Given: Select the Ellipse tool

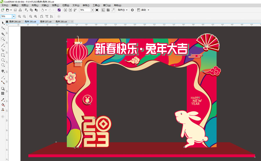Looking at the screenshot, I should [x=3, y=60].
